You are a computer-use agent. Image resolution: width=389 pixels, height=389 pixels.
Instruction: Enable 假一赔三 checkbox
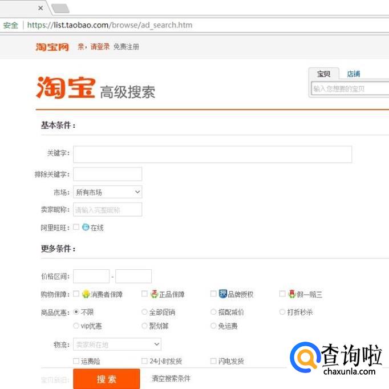pos(282,294)
